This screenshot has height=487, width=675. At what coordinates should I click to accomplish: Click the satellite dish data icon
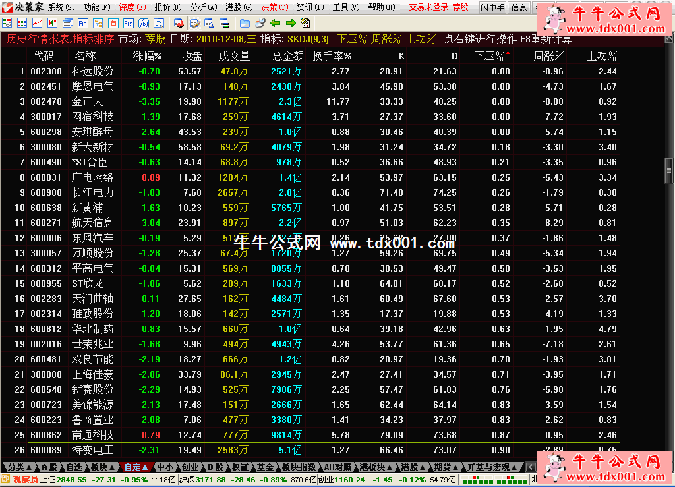click(x=260, y=23)
